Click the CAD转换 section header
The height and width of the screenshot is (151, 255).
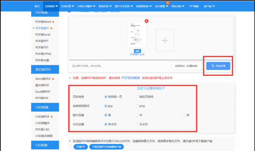45,107
